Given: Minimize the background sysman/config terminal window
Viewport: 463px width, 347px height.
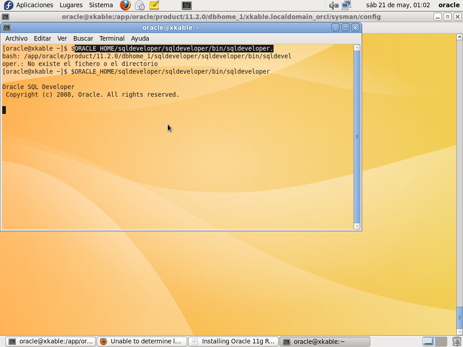Looking at the screenshot, I should pos(438,17).
